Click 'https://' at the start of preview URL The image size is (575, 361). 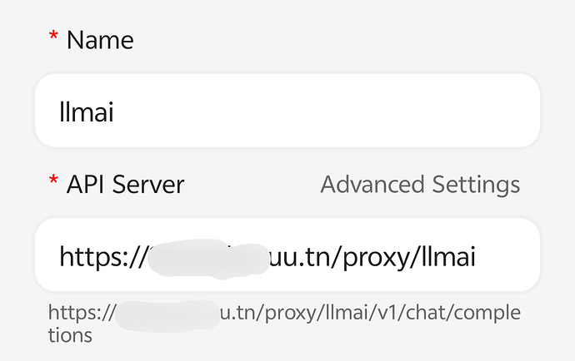81,314
